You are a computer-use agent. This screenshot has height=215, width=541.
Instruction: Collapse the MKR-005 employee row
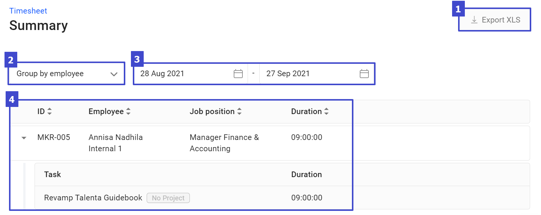coord(24,138)
